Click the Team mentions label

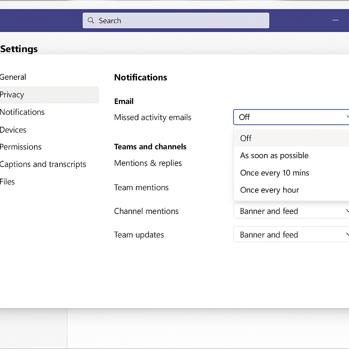point(141,187)
